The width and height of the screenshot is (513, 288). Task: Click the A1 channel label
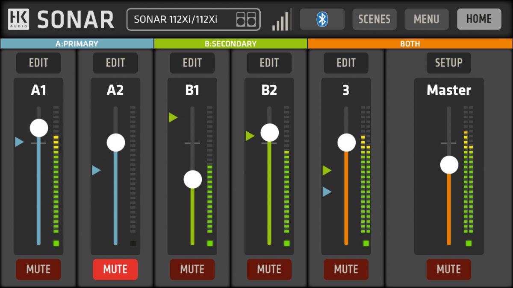click(38, 90)
